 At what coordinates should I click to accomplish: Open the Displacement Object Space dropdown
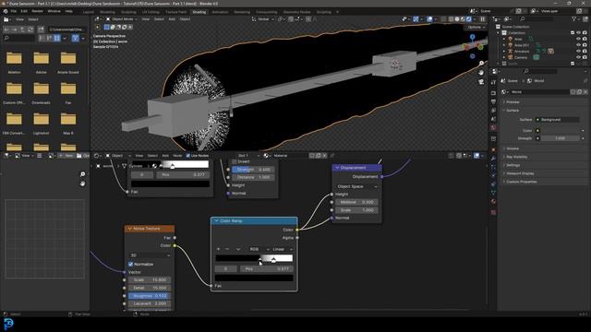coord(356,186)
